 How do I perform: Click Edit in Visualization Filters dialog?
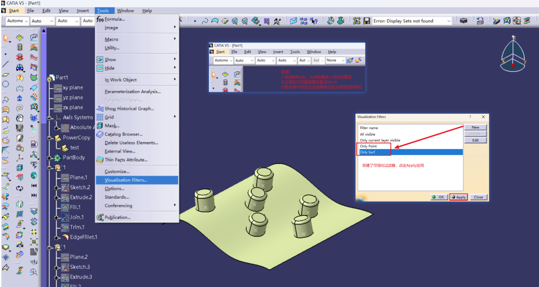(x=475, y=140)
